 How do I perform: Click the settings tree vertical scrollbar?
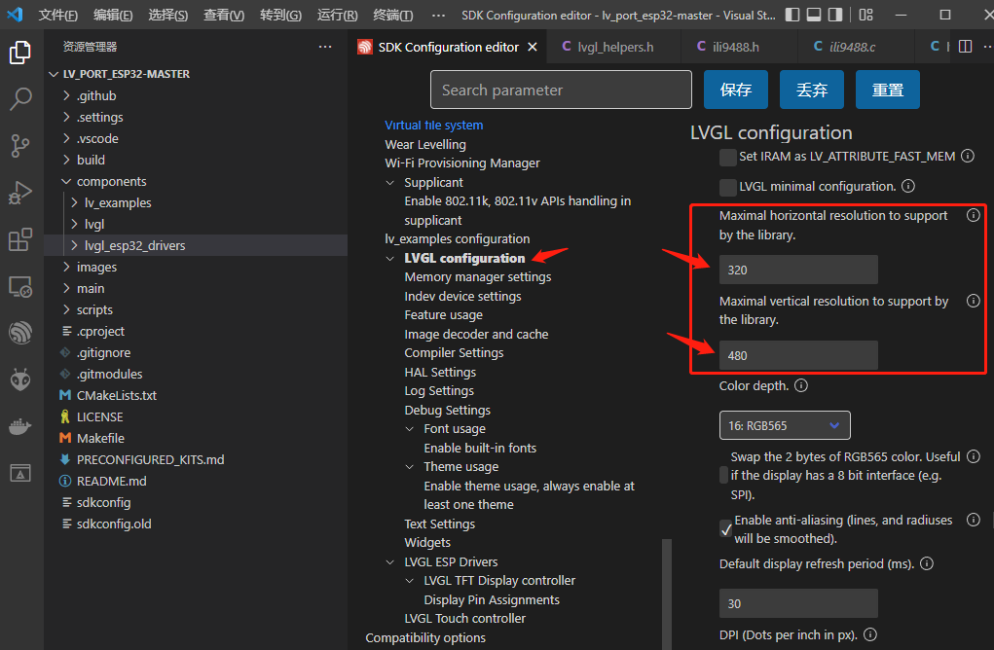(666, 594)
